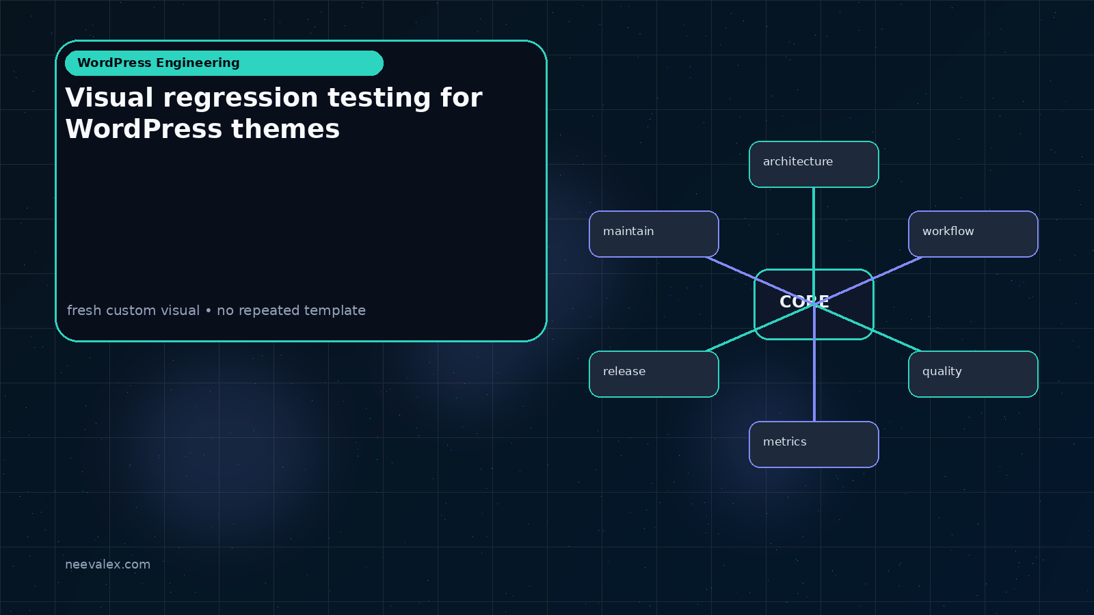Select the headline 'Visual regression testing for WordPress themes'
Viewport: 1094px width, 615px height.
(x=273, y=113)
